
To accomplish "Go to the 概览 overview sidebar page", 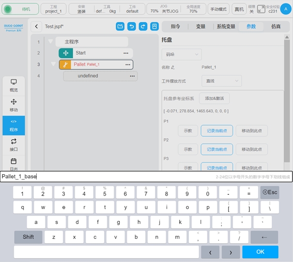I will [x=14, y=85].
